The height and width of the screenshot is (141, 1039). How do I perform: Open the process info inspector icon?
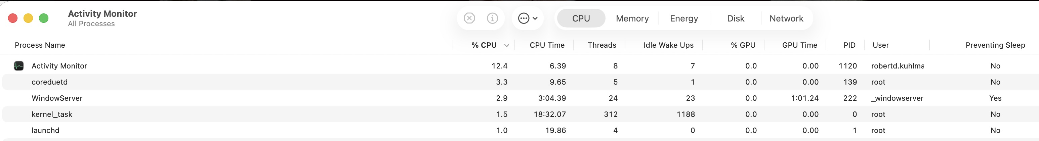492,18
